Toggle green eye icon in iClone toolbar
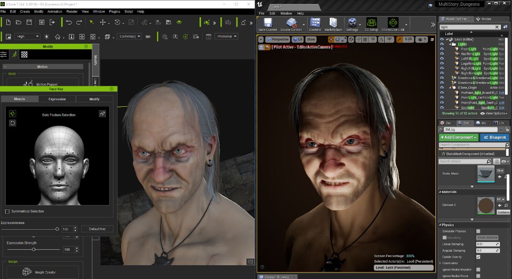 tap(179, 22)
